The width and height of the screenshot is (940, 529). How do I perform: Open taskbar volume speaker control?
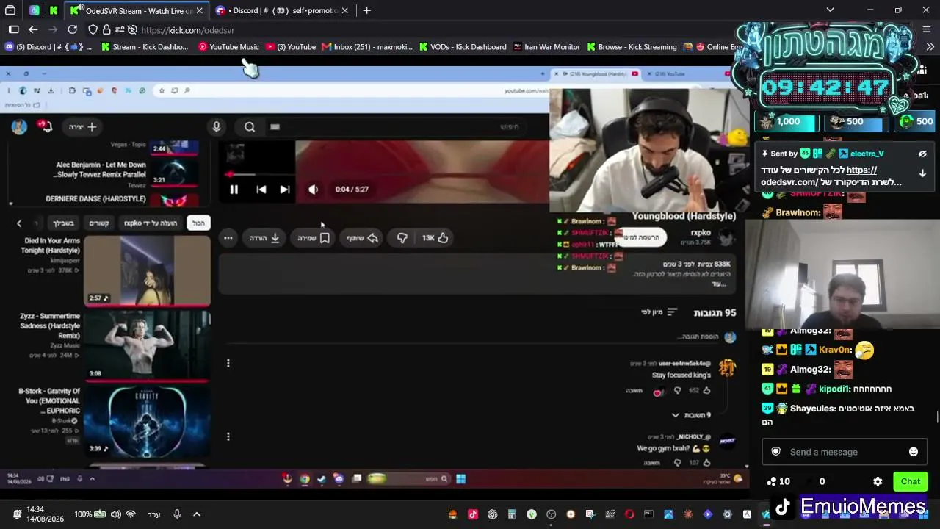click(115, 514)
